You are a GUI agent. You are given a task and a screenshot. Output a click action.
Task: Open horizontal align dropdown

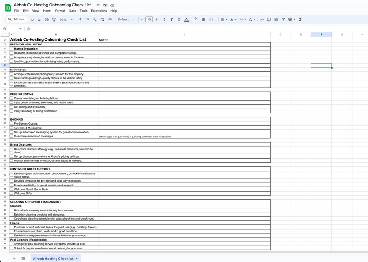pos(224,19)
